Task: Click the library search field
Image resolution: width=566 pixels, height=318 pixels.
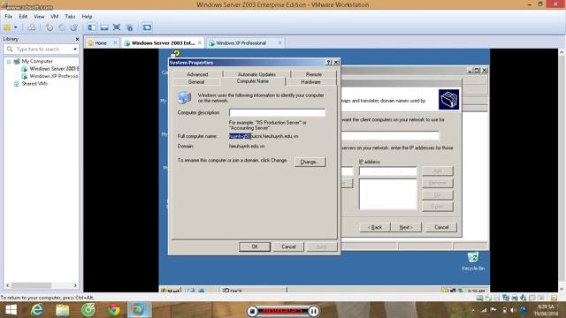Action: (41, 49)
